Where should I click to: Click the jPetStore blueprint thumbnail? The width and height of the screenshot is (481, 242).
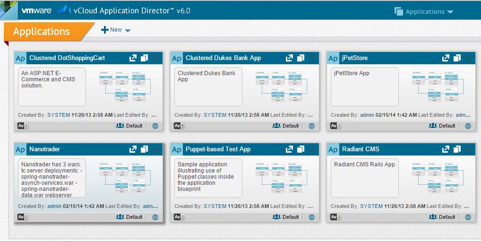pos(438,86)
